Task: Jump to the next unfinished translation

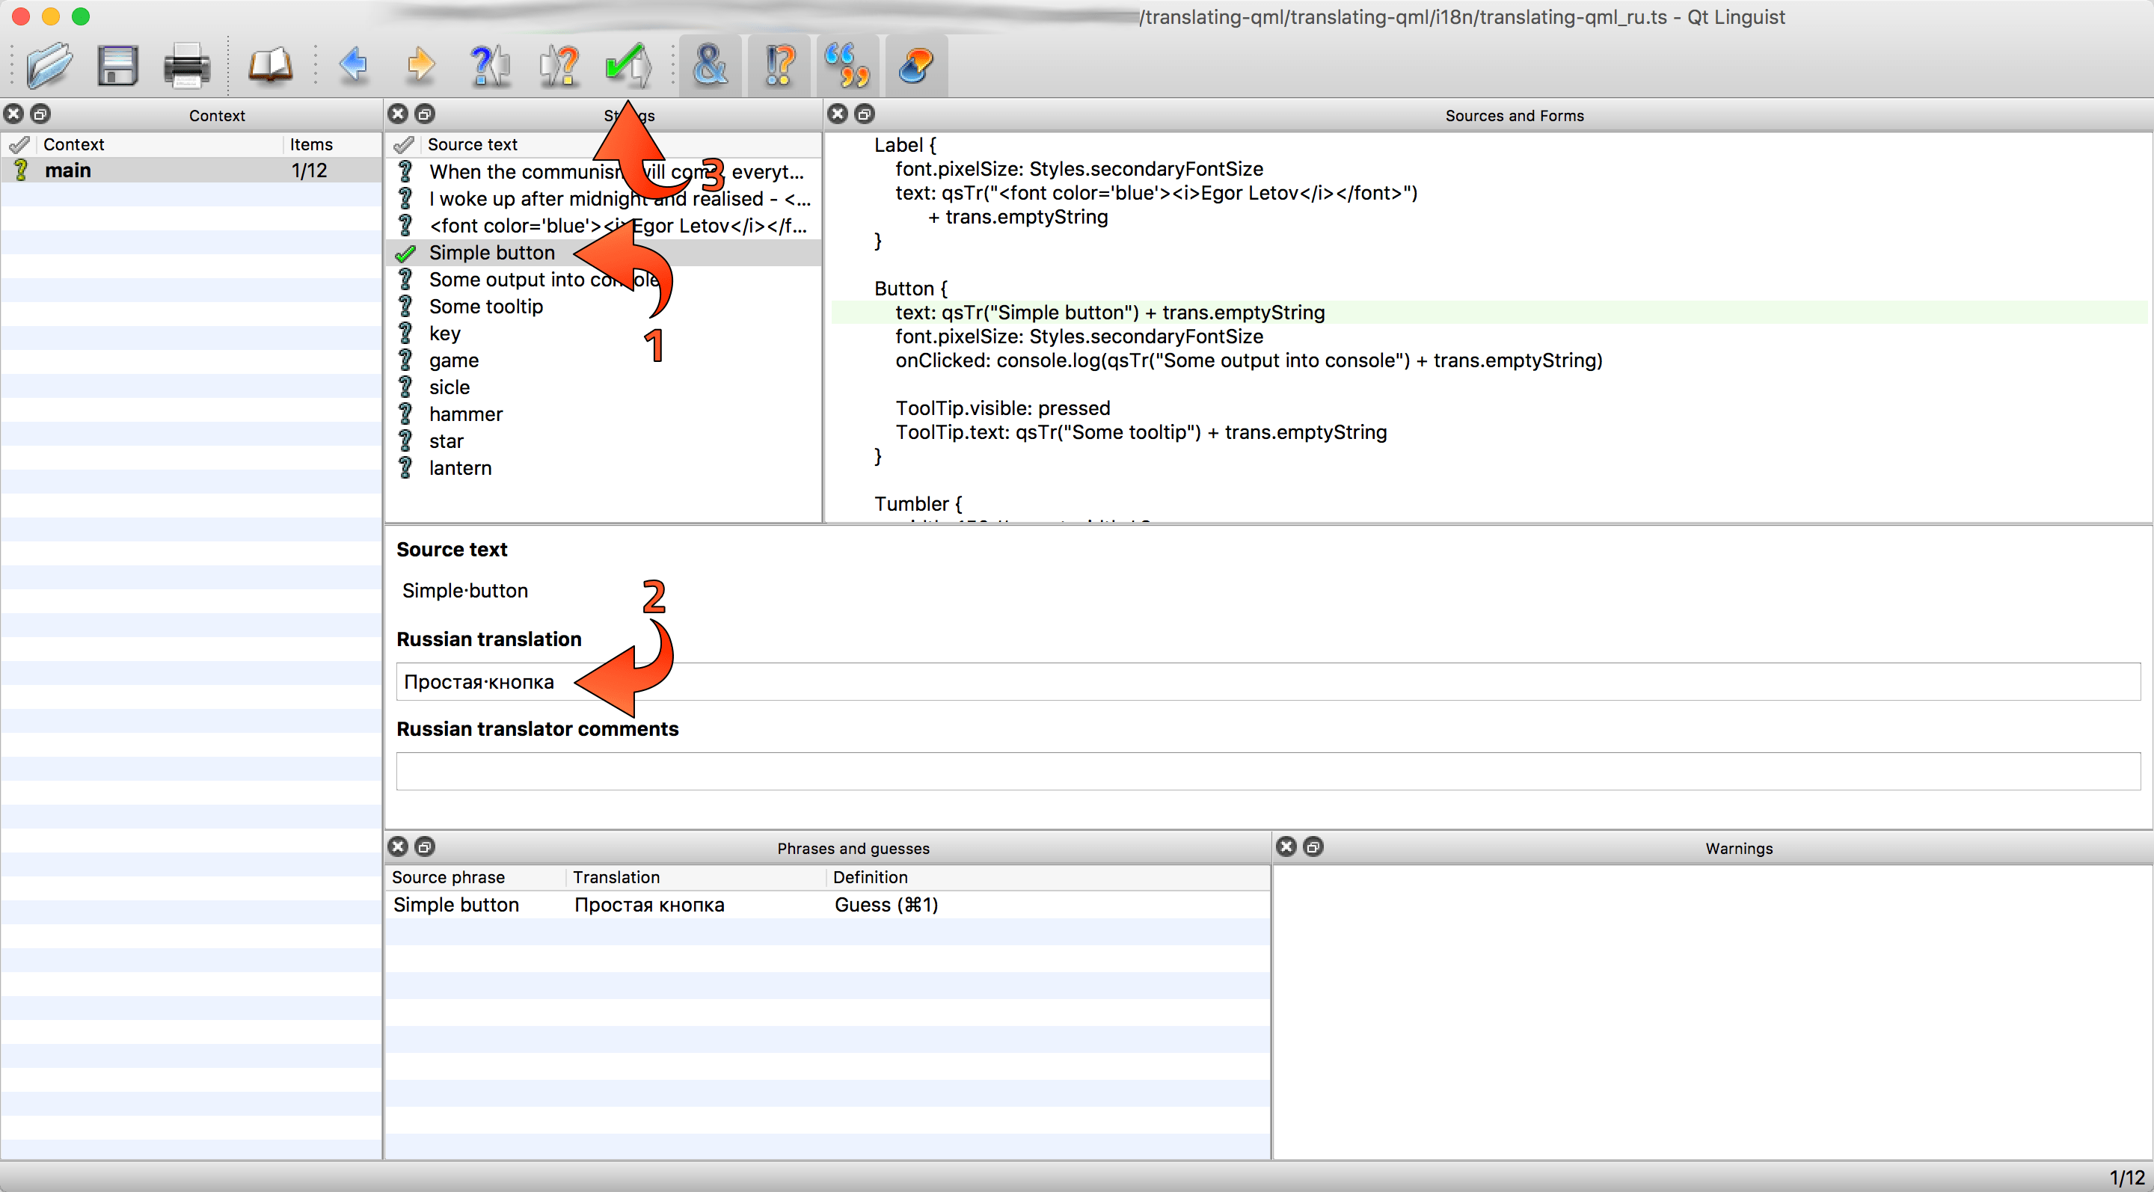Action: pyautogui.click(x=559, y=65)
